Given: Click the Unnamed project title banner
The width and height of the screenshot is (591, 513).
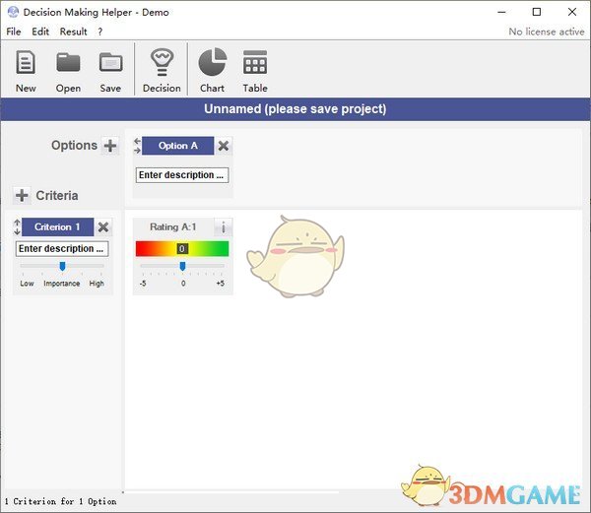Looking at the screenshot, I should [295, 109].
